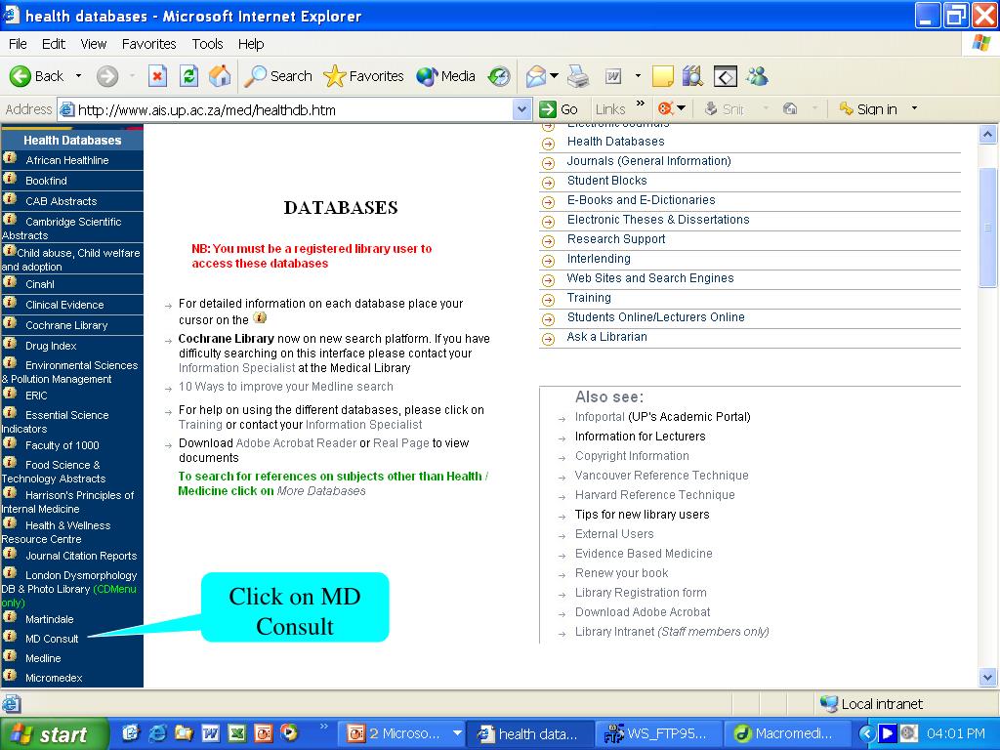Open the Cochrane Library sidebar link
The height and width of the screenshot is (750, 1000).
click(66, 325)
